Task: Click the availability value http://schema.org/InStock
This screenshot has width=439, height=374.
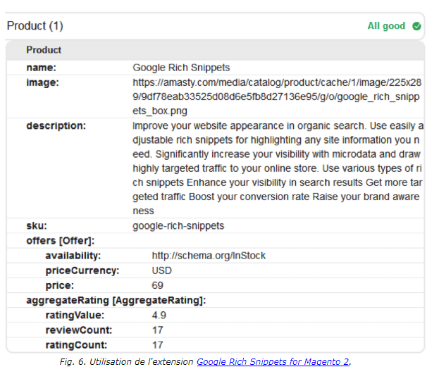Action: 209,256
